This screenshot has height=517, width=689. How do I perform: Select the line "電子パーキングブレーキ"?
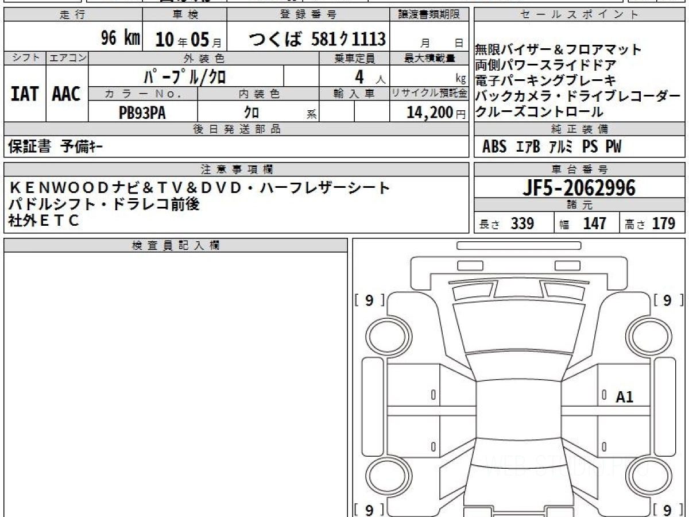[545, 80]
